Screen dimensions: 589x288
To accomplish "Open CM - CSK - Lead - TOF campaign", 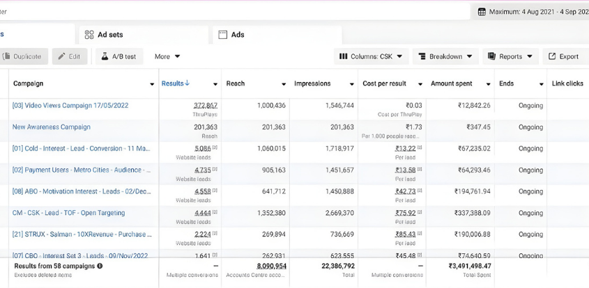I will click(x=68, y=213).
